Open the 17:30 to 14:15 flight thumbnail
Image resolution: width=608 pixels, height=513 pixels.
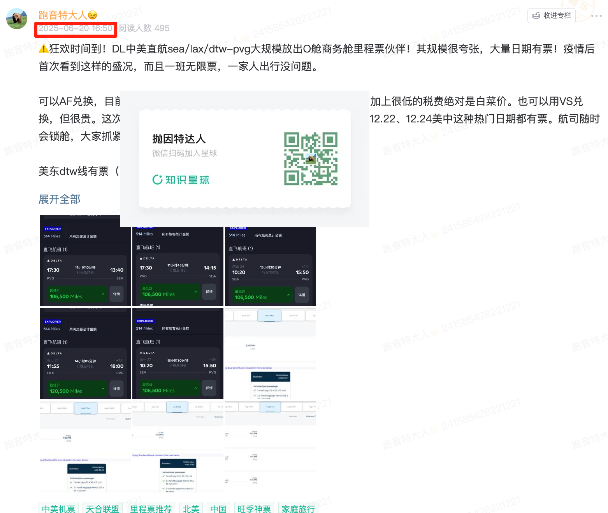178,267
